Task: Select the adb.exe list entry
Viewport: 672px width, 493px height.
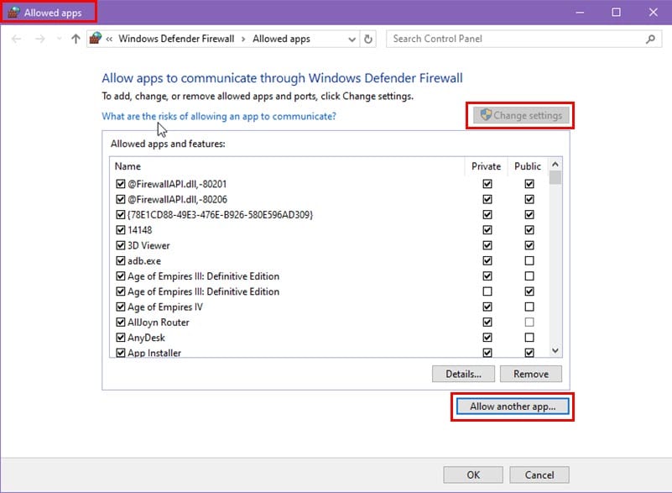Action: point(144,261)
